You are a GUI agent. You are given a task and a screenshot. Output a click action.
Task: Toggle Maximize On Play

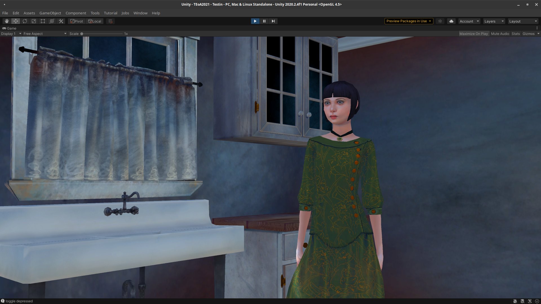coord(474,34)
